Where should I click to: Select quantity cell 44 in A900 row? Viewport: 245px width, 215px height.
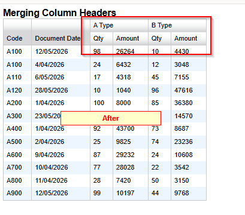tap(160, 193)
